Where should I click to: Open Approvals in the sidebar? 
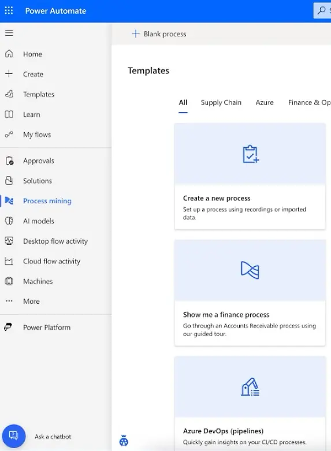point(39,161)
